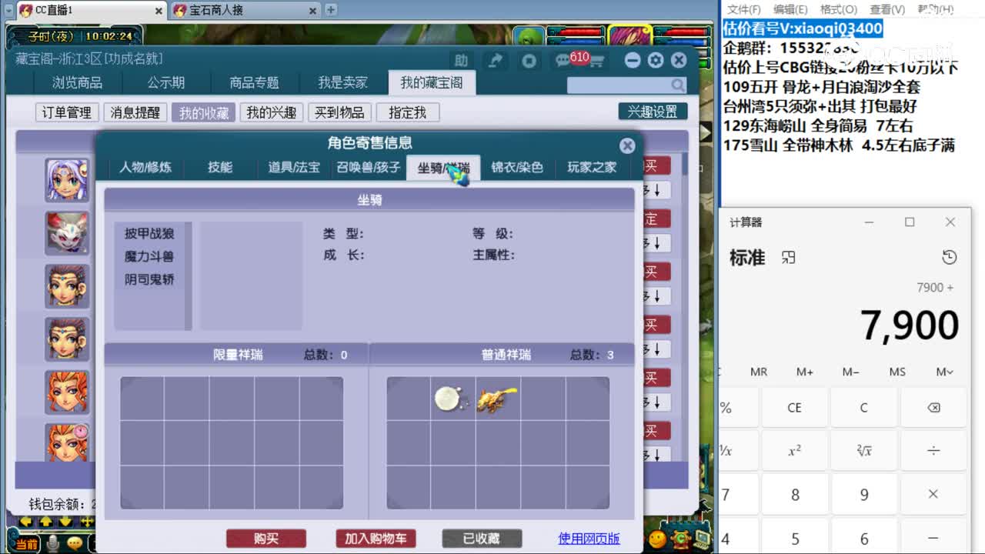
Task: Click the red 购买 purchase button
Action: click(265, 539)
